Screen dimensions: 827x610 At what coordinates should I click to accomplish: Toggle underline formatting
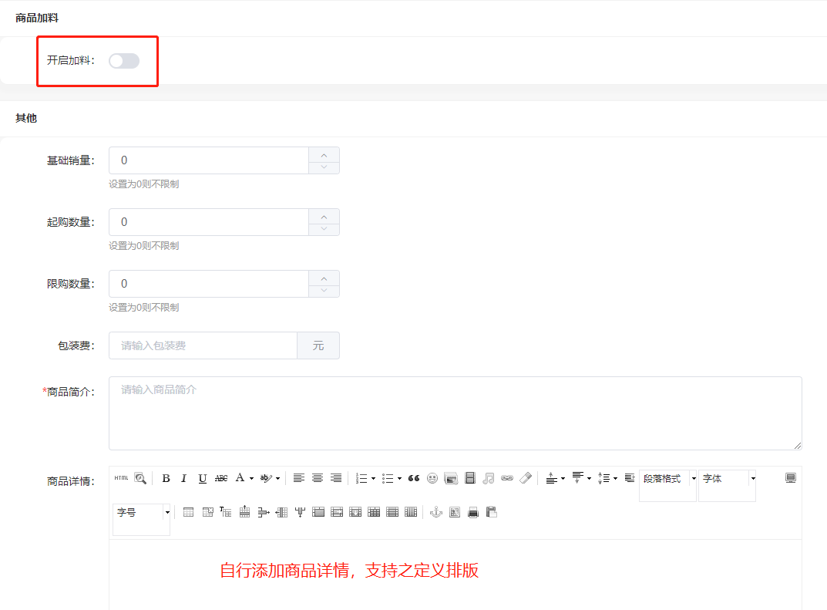tap(202, 478)
